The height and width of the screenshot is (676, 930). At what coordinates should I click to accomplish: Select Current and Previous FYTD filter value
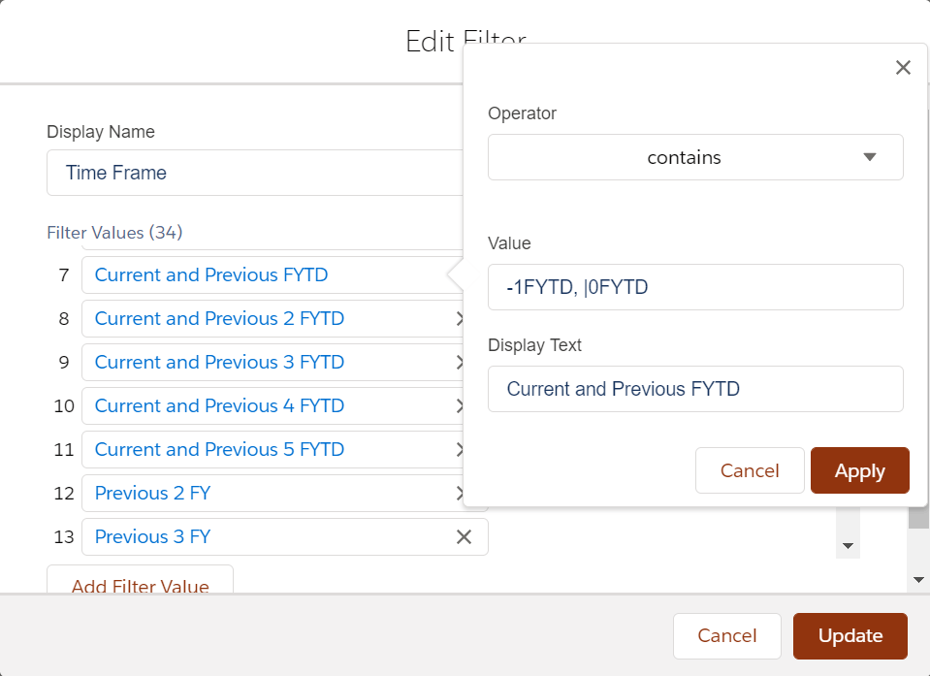coord(211,274)
